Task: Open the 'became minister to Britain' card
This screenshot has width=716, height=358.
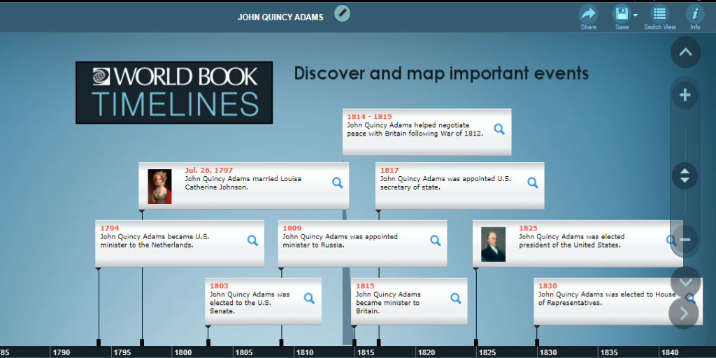Action: pyautogui.click(x=409, y=302)
